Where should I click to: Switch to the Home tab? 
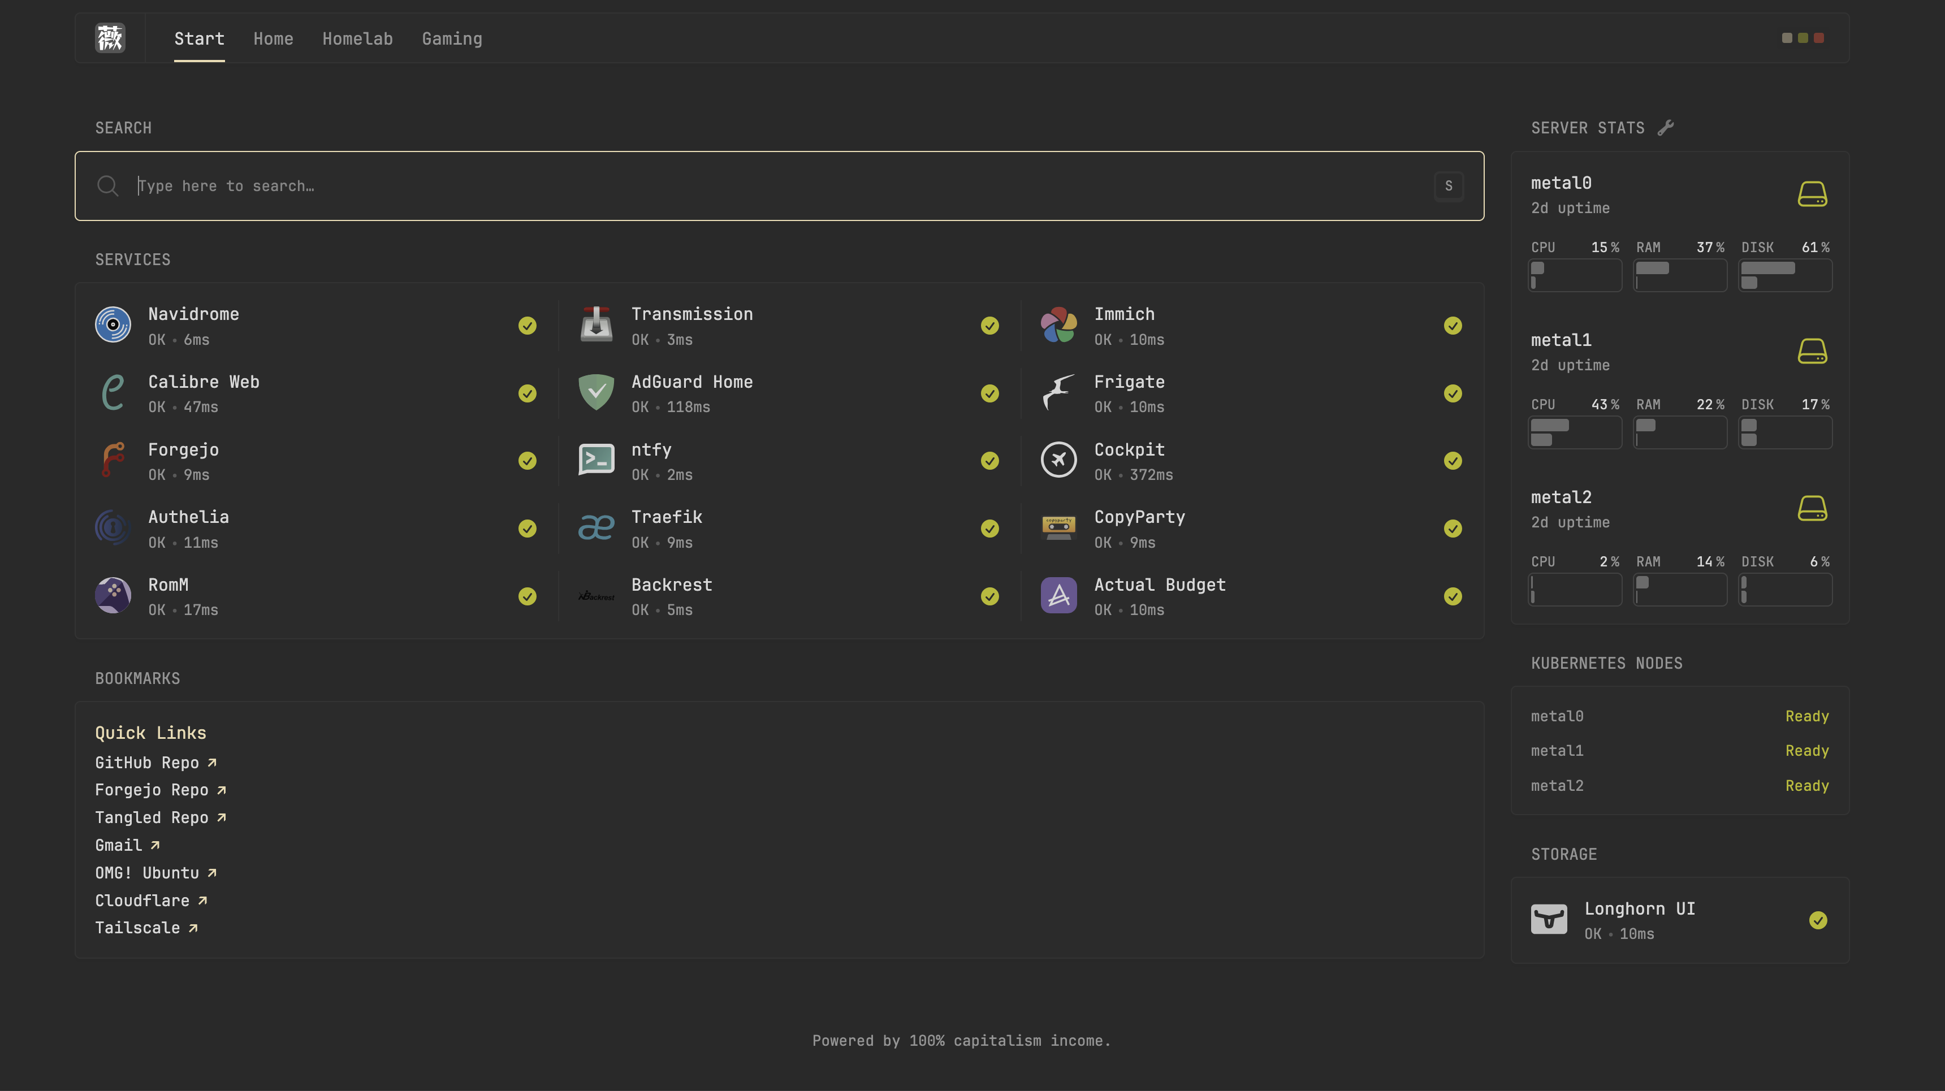(273, 38)
